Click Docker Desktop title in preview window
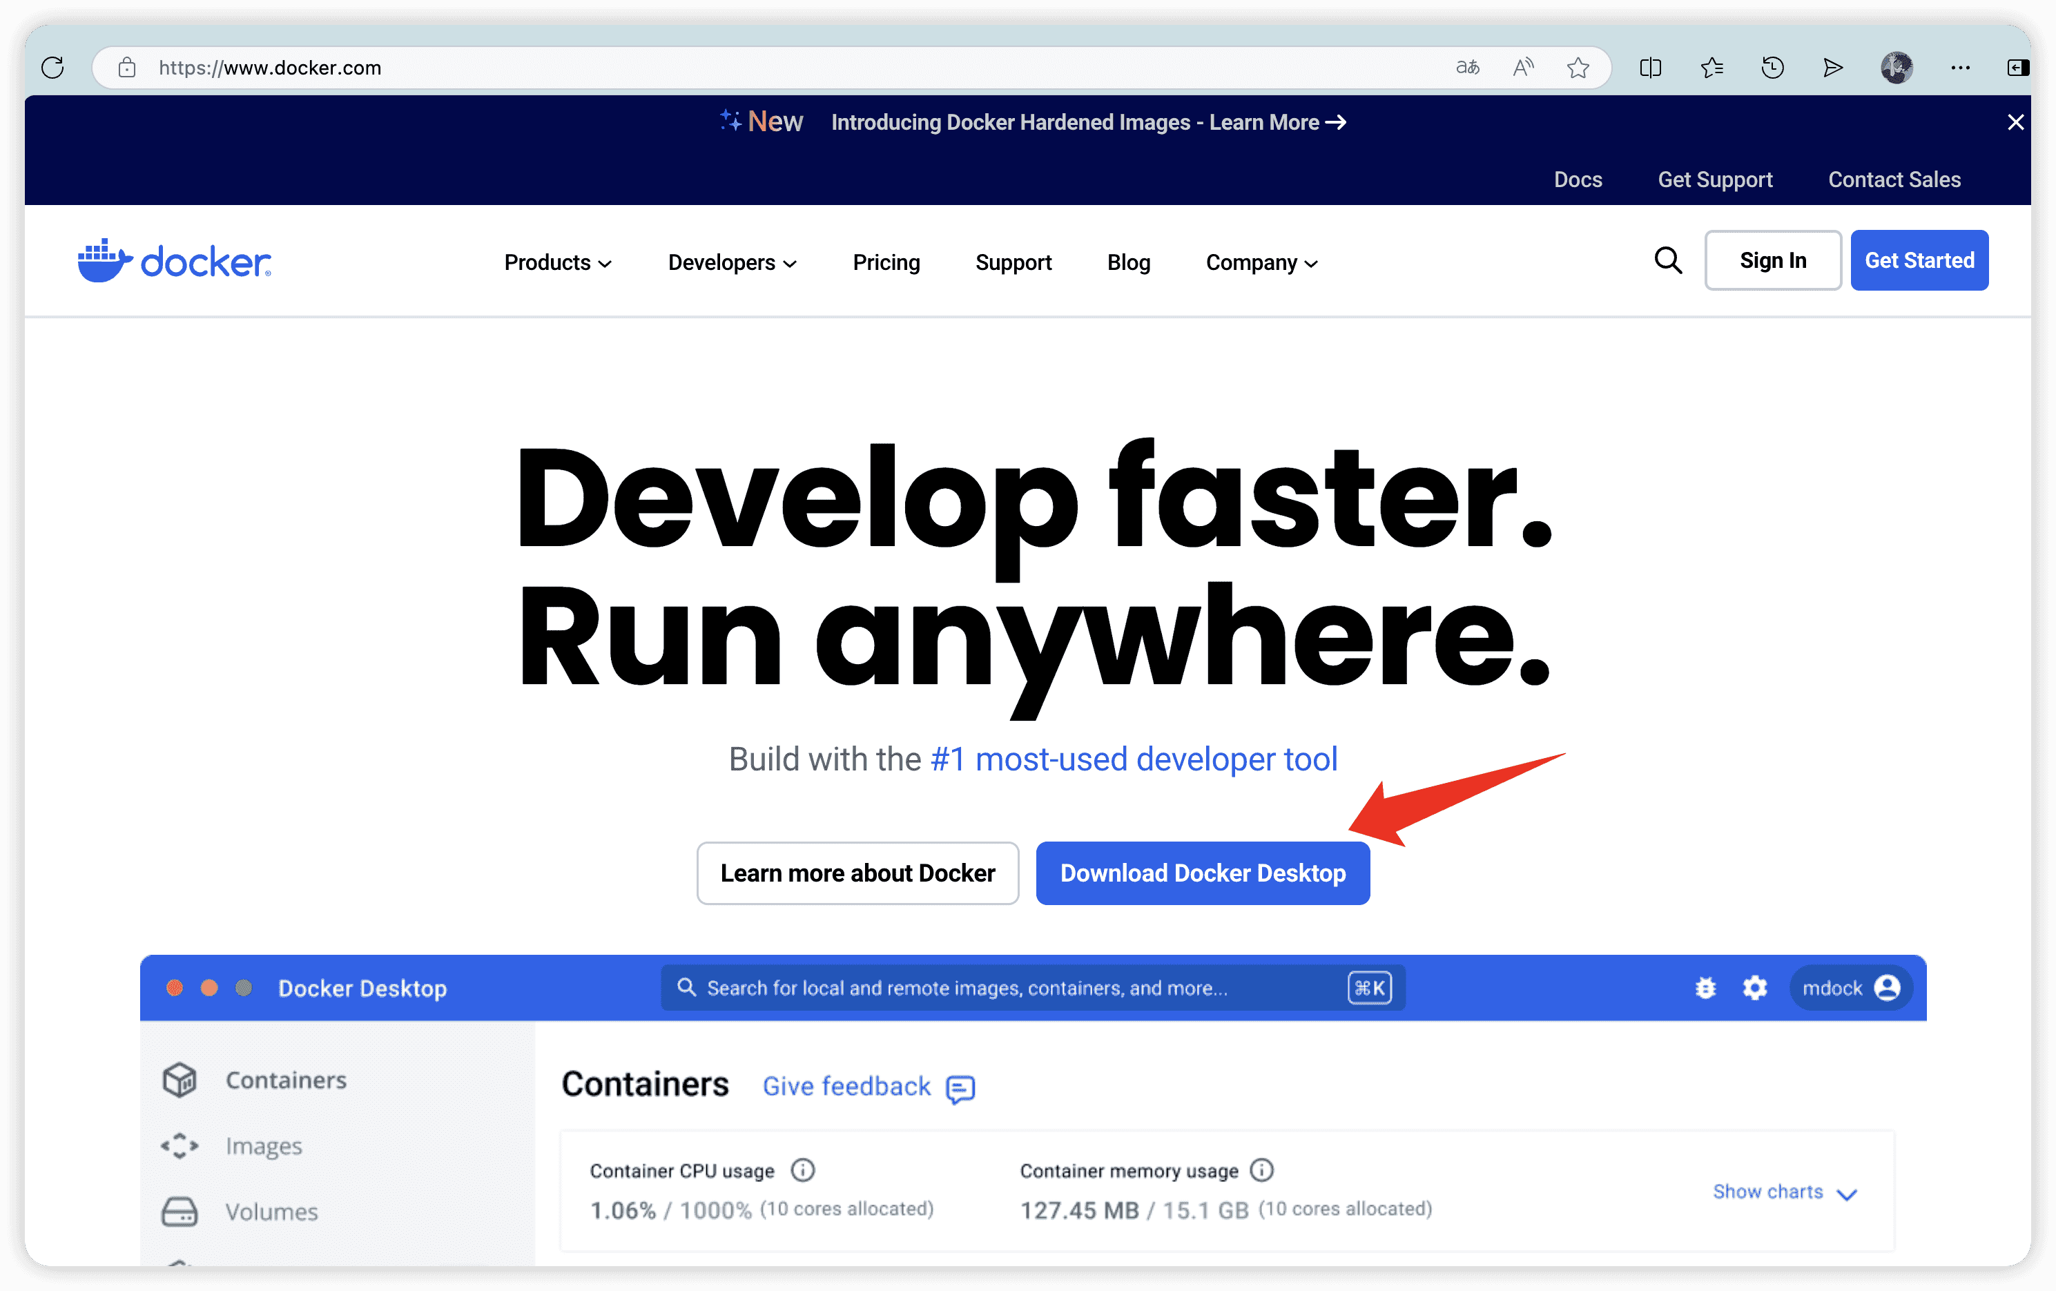The width and height of the screenshot is (2056, 1291). (362, 988)
